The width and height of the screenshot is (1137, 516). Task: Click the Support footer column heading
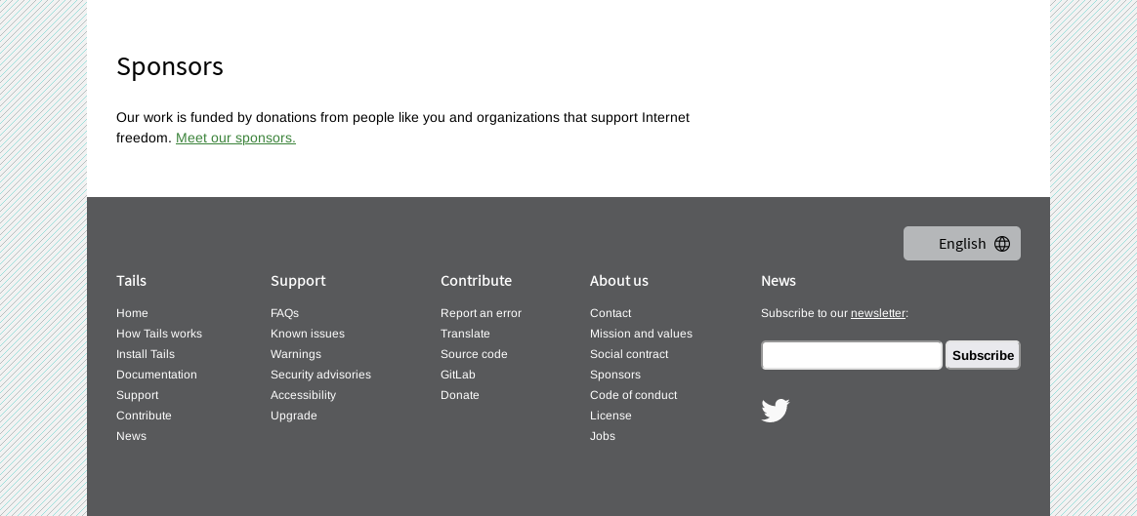[x=298, y=280]
